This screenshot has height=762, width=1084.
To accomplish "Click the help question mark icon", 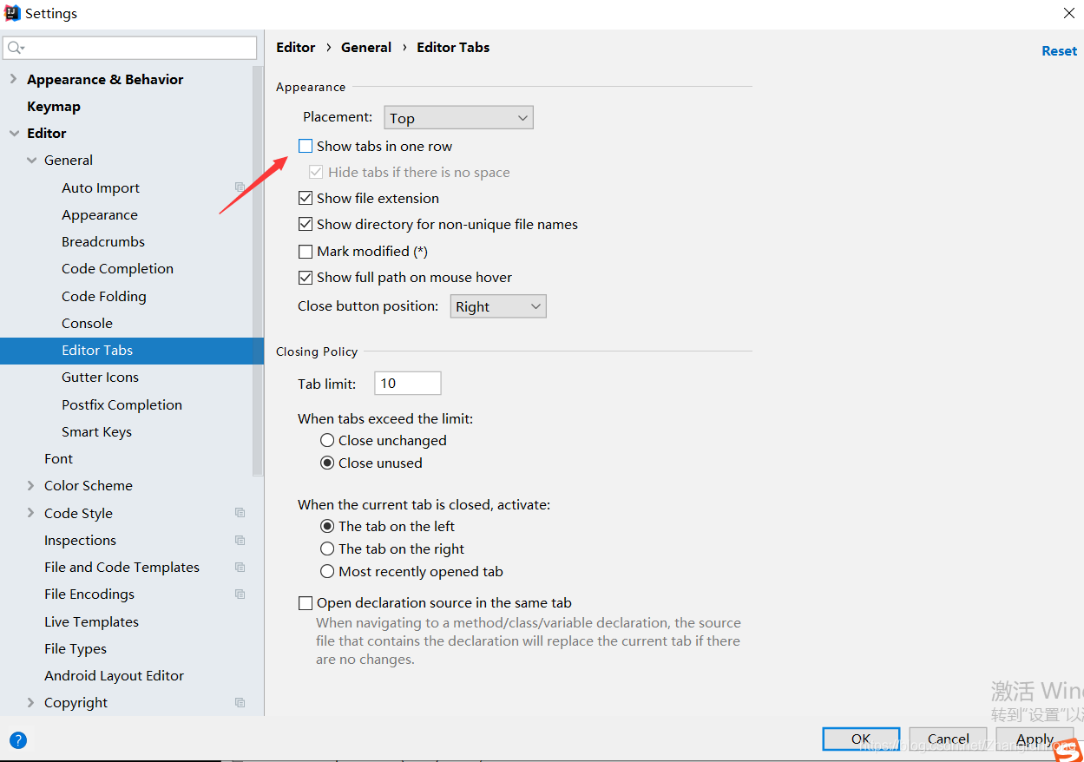I will pyautogui.click(x=18, y=740).
